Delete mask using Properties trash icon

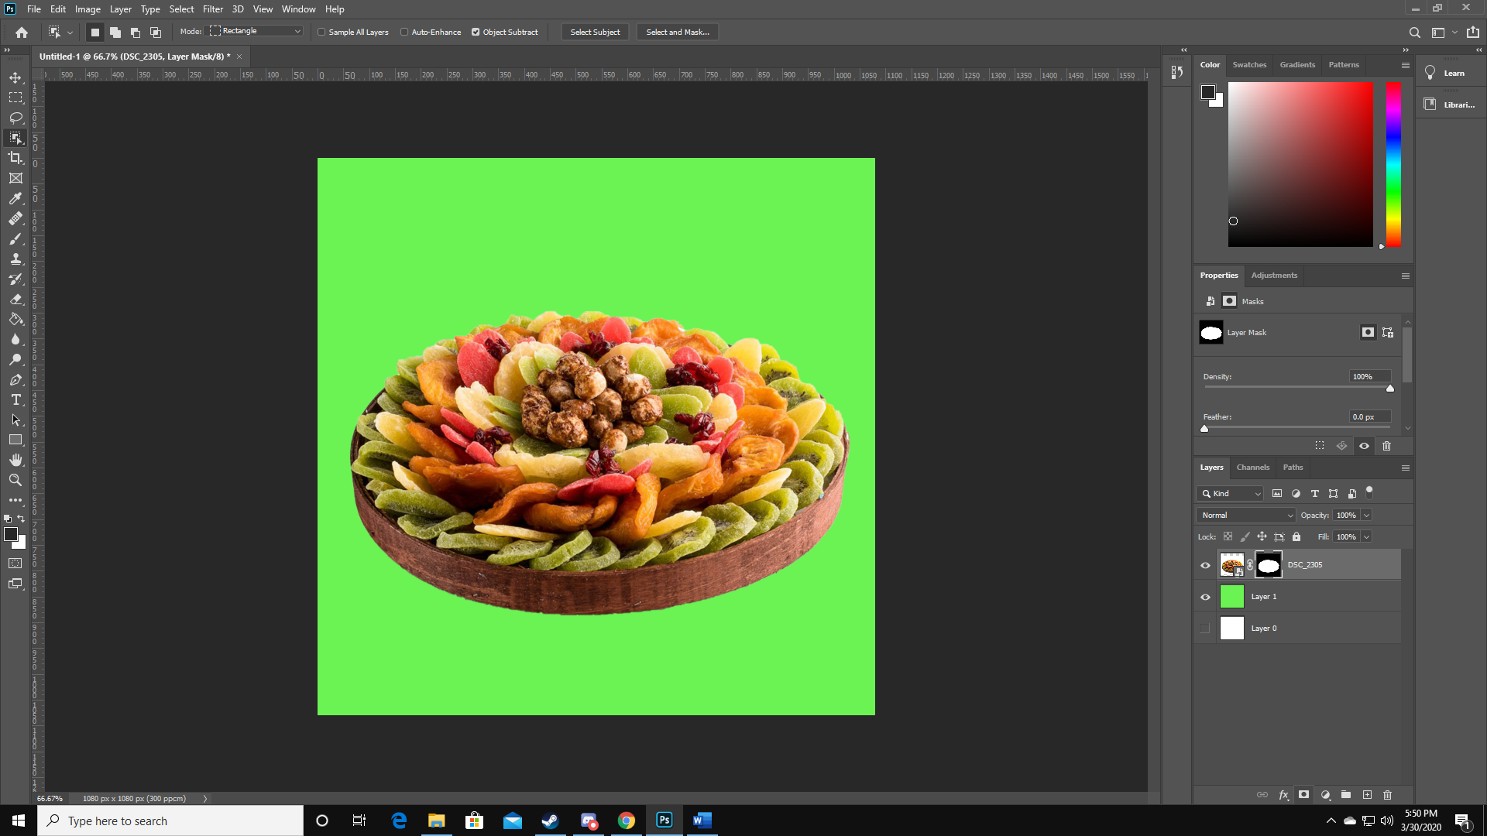[x=1387, y=446]
